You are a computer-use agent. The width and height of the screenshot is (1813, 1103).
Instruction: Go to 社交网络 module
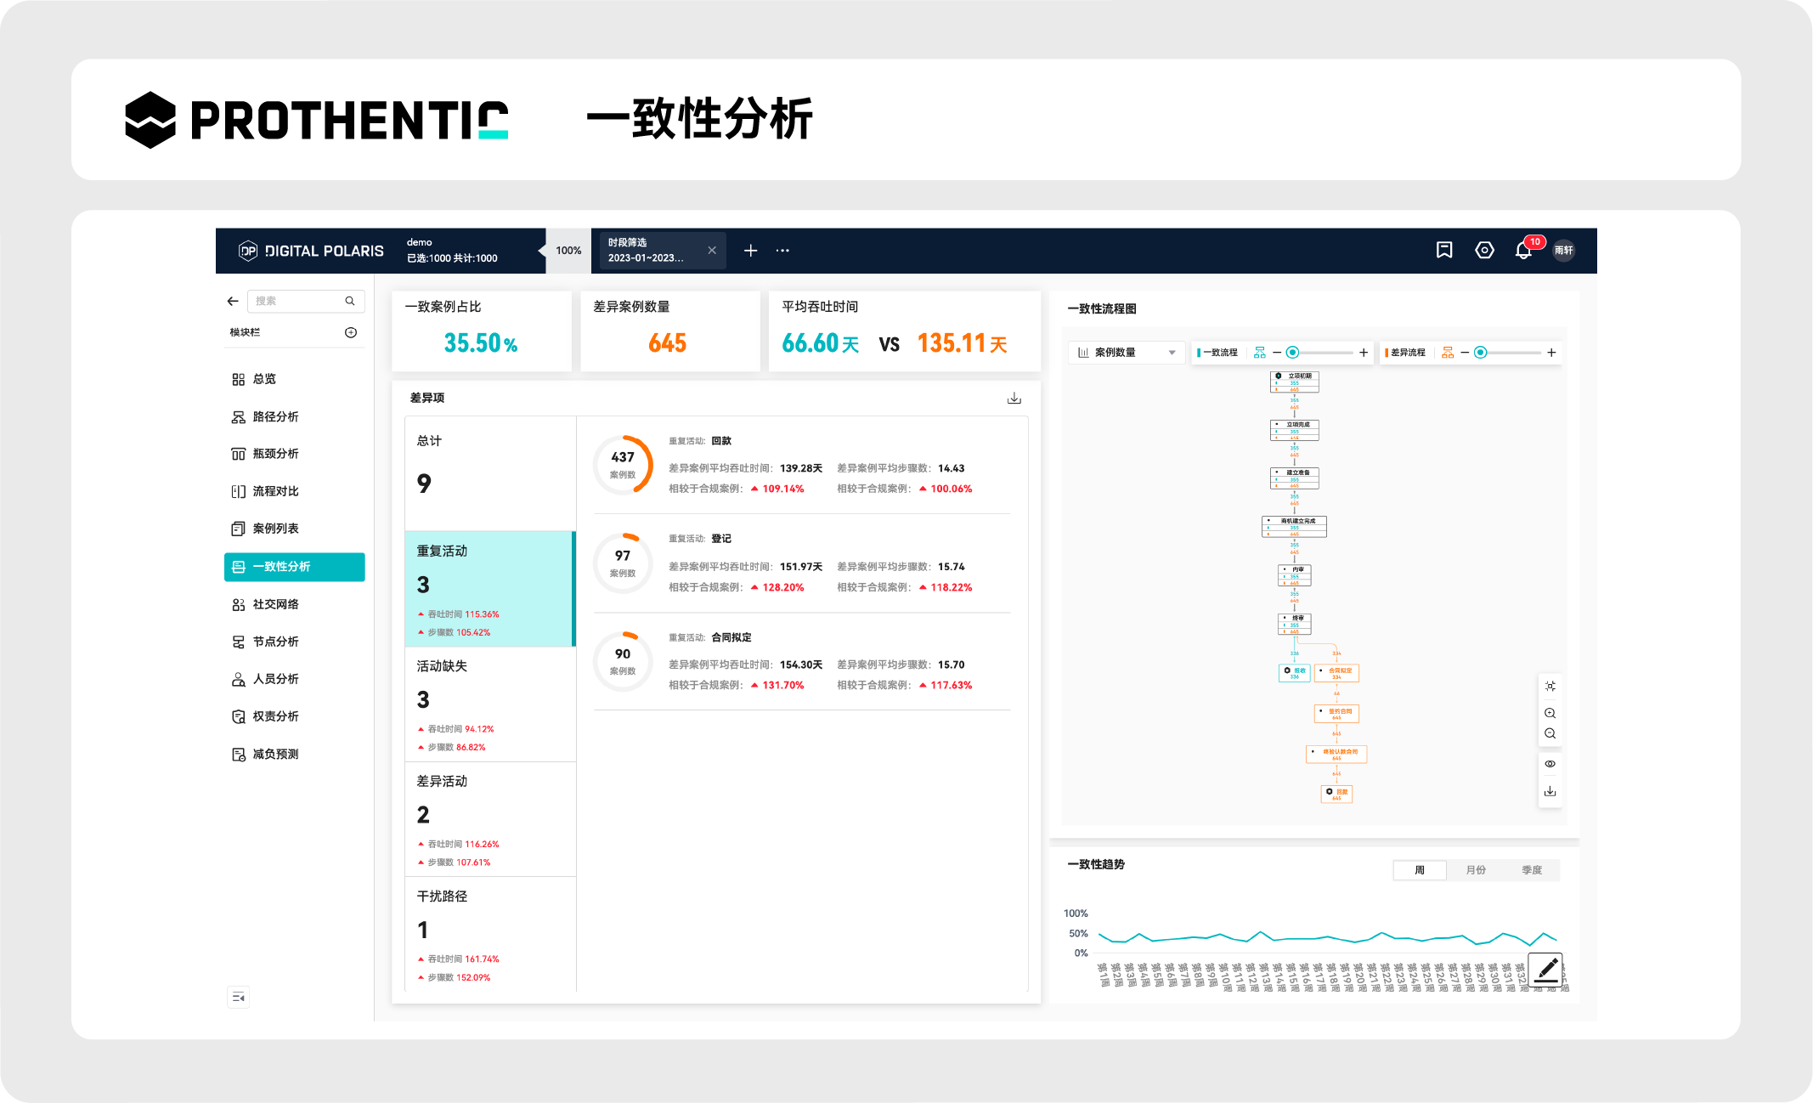[x=275, y=604]
